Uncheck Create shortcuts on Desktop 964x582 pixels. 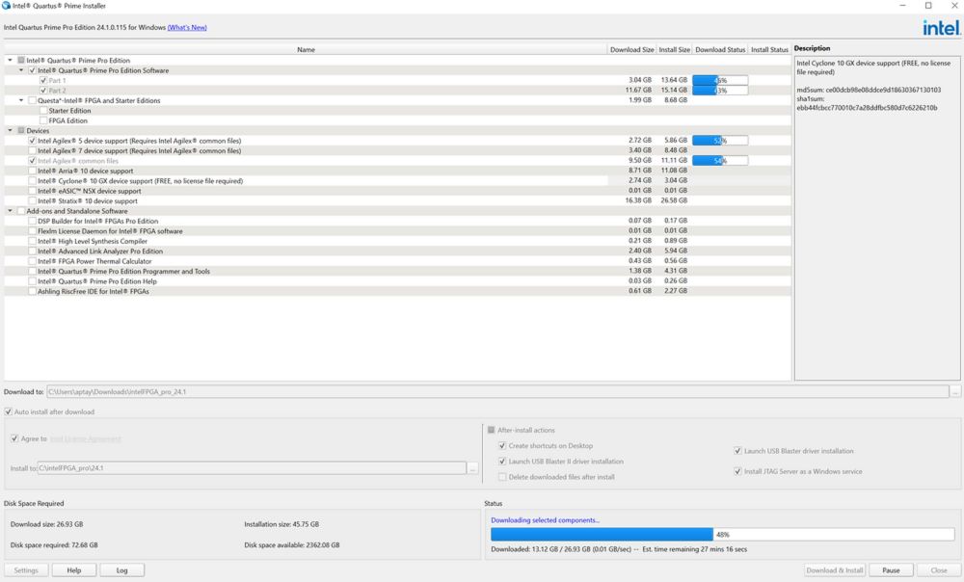tap(502, 445)
